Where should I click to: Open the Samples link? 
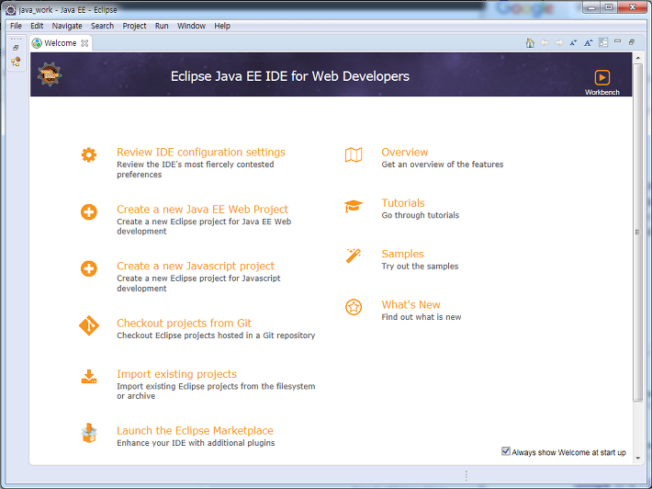click(402, 254)
